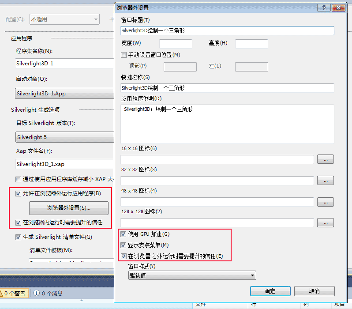This screenshot has height=309, width=352.
Task: Click the help question mark button
Action: 324,8
